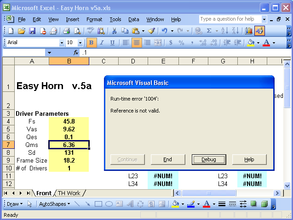Switch to the TH Work sheet tab

tap(69, 193)
